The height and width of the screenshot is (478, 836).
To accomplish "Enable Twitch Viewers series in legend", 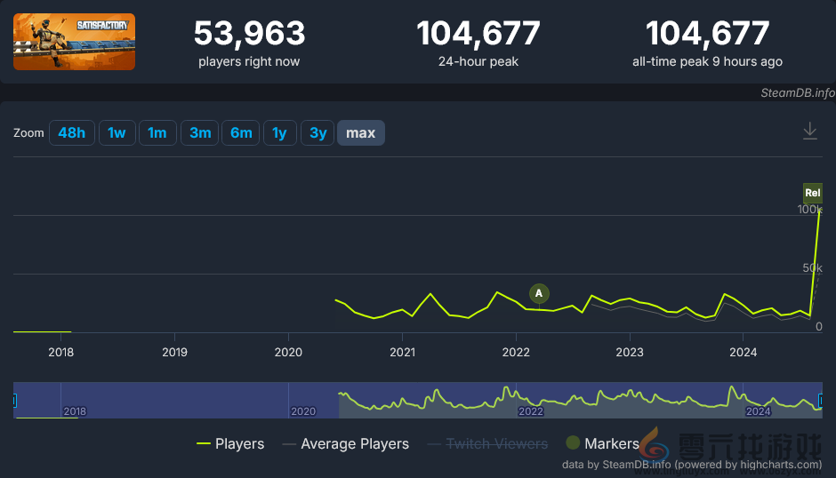I will coord(487,443).
